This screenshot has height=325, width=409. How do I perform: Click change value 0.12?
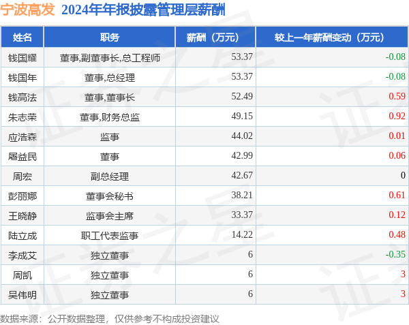click(397, 215)
